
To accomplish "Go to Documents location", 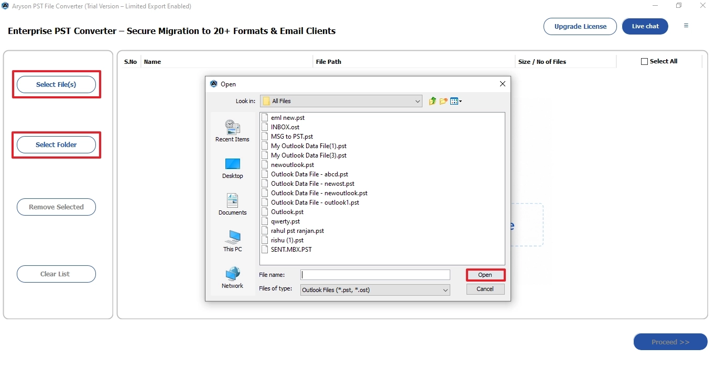I will click(232, 205).
